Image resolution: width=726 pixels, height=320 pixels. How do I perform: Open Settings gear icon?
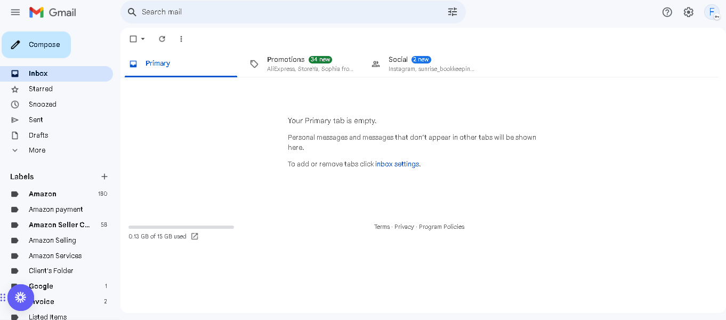(689, 12)
